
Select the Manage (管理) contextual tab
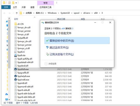(45, 3)
